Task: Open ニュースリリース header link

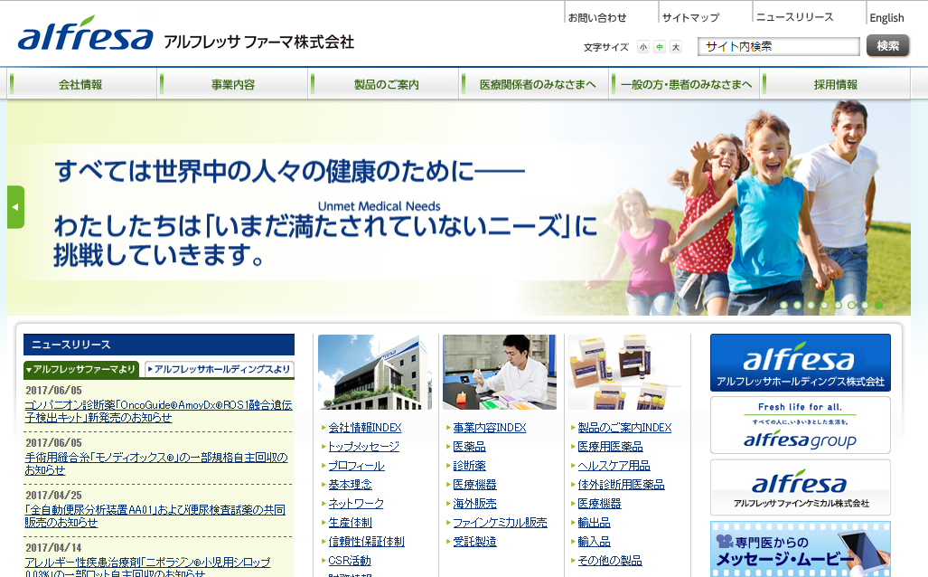Action: point(795,17)
